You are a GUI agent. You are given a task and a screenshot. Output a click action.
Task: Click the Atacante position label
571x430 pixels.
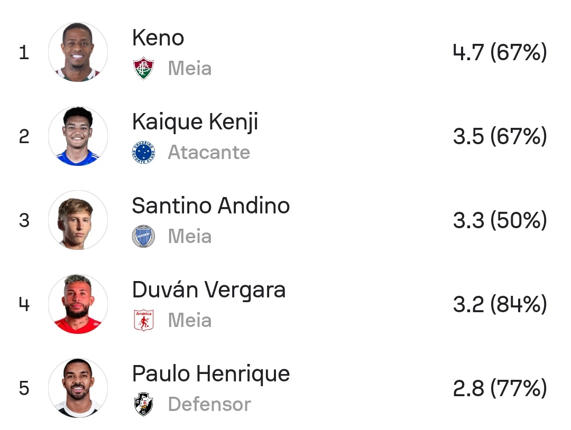coord(209,153)
